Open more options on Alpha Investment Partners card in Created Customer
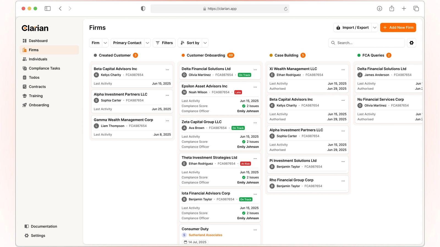 167,95
